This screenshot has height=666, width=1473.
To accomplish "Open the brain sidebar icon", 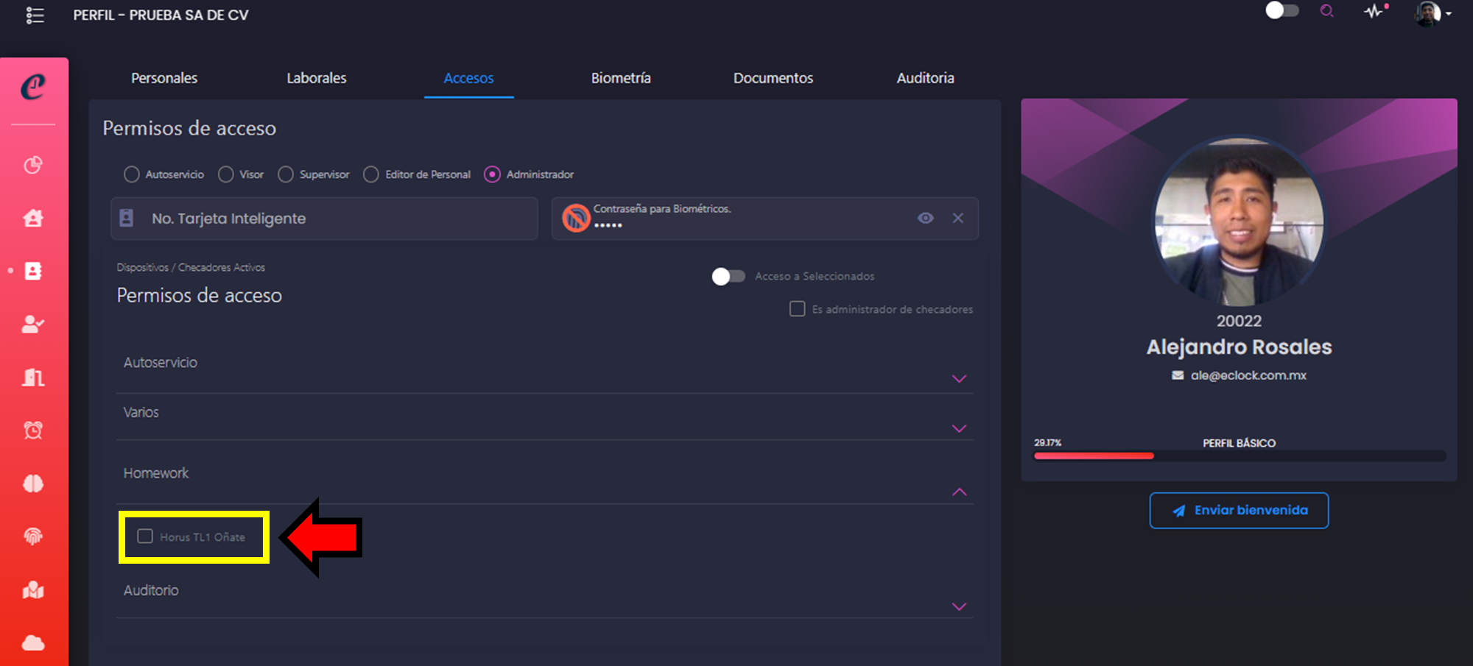I will (x=33, y=483).
